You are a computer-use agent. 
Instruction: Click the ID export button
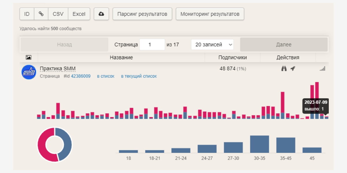click(27, 14)
